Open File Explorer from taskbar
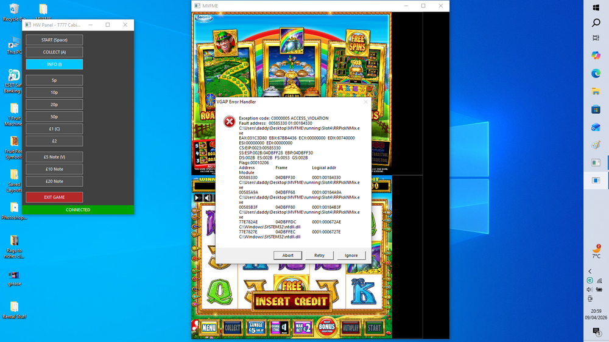The width and height of the screenshot is (609, 342). pyautogui.click(x=596, y=92)
